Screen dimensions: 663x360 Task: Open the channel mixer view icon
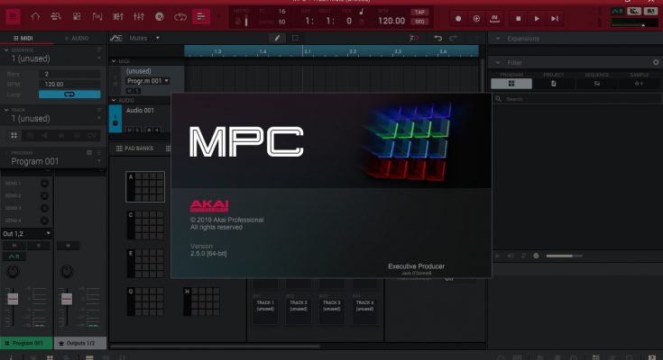point(139,16)
